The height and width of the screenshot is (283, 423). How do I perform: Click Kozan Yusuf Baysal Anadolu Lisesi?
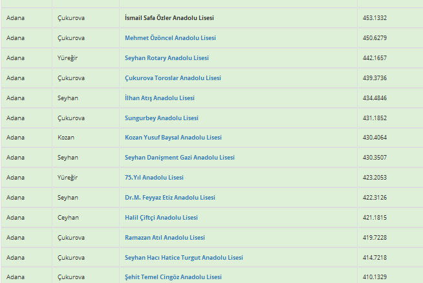pyautogui.click(x=173, y=138)
